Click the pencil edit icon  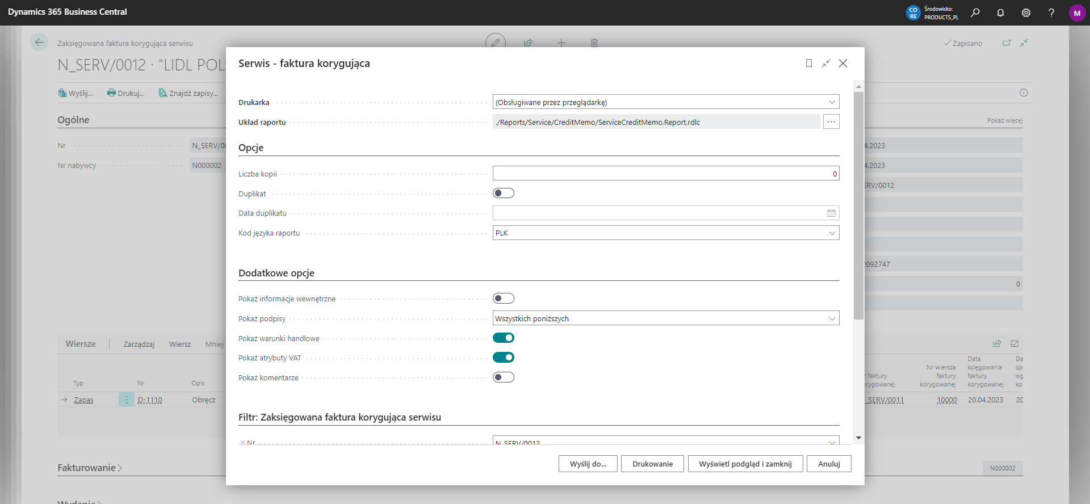click(496, 43)
